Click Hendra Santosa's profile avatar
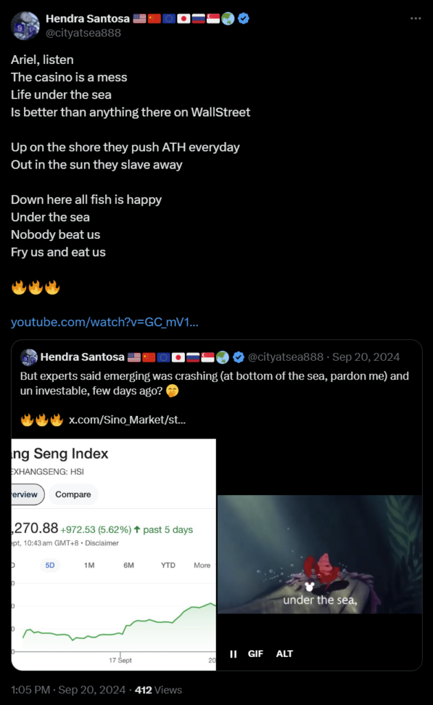433x705 pixels. [x=25, y=25]
